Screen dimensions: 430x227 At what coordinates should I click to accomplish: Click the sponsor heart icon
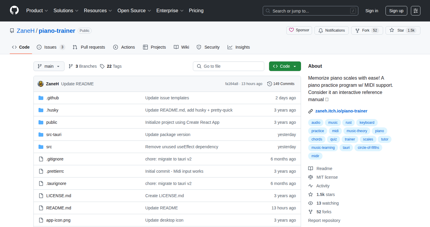(x=291, y=30)
